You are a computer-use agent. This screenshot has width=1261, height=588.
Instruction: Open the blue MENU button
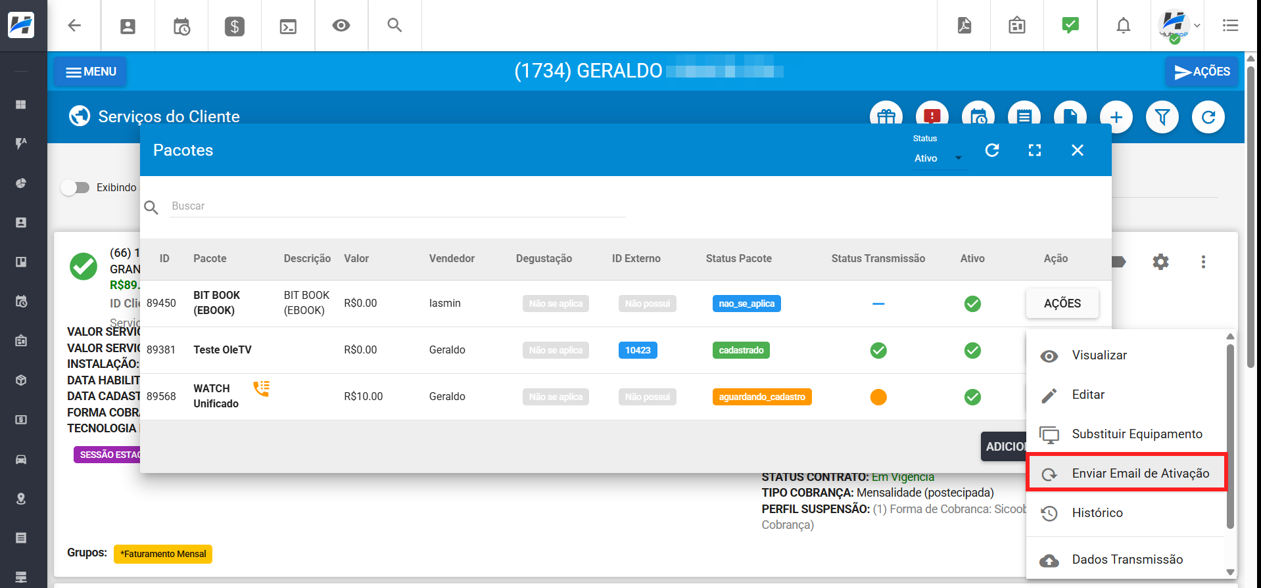(91, 72)
